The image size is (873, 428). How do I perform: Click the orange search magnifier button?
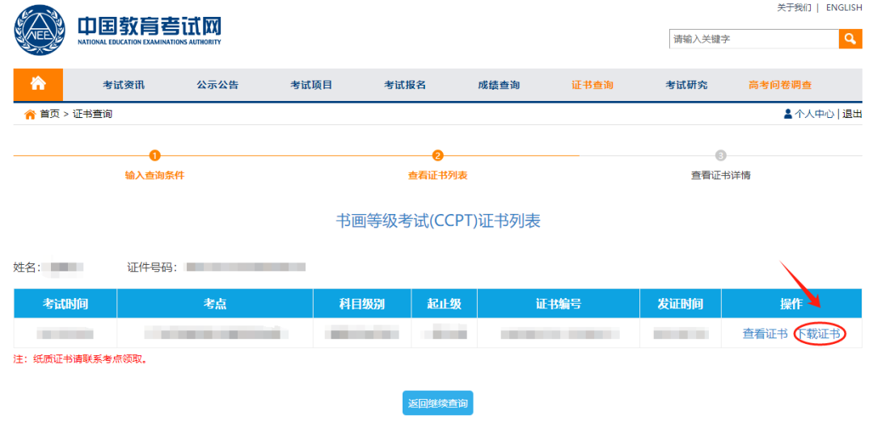(x=850, y=39)
